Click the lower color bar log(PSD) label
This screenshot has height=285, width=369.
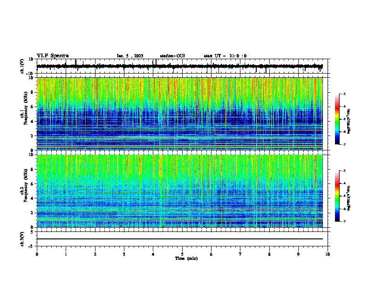[x=348, y=198]
